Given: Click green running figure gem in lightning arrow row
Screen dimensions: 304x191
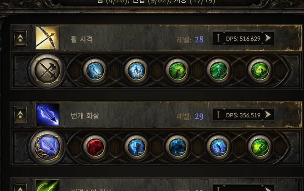Looking at the screenshot, I should tap(260, 147).
